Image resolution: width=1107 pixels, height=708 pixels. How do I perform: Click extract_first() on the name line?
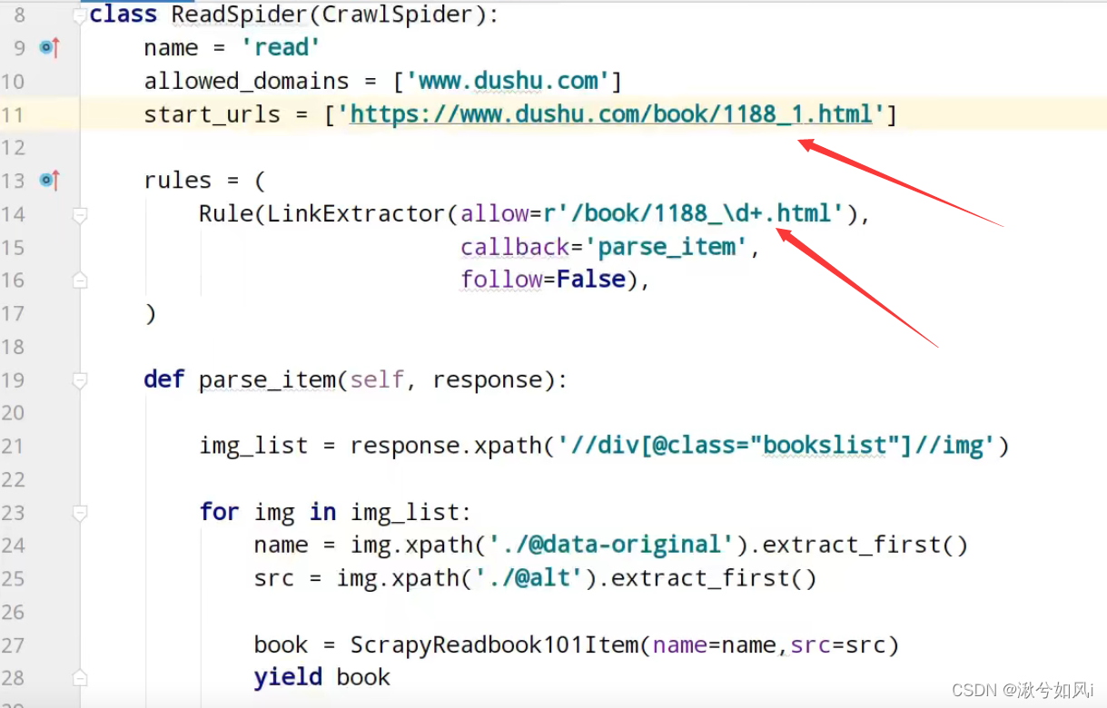point(865,545)
